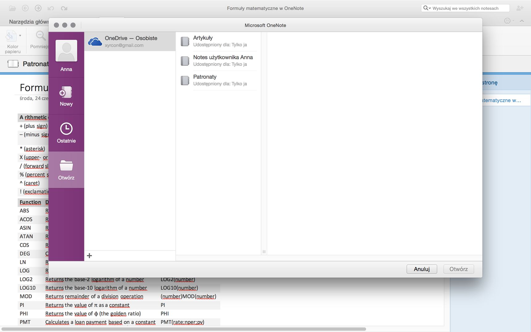Go forward with the forward arrow
Image resolution: width=531 pixels, height=332 pixels.
(38, 8)
